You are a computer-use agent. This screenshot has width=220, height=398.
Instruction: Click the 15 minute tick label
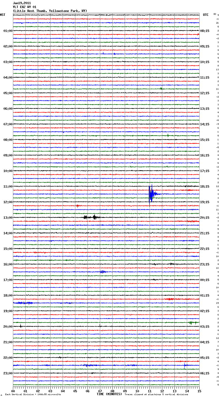click(x=199, y=391)
